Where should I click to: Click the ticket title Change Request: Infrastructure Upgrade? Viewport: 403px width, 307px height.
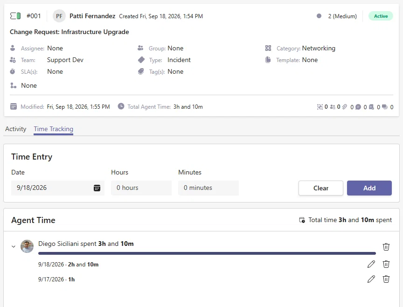tap(69, 32)
